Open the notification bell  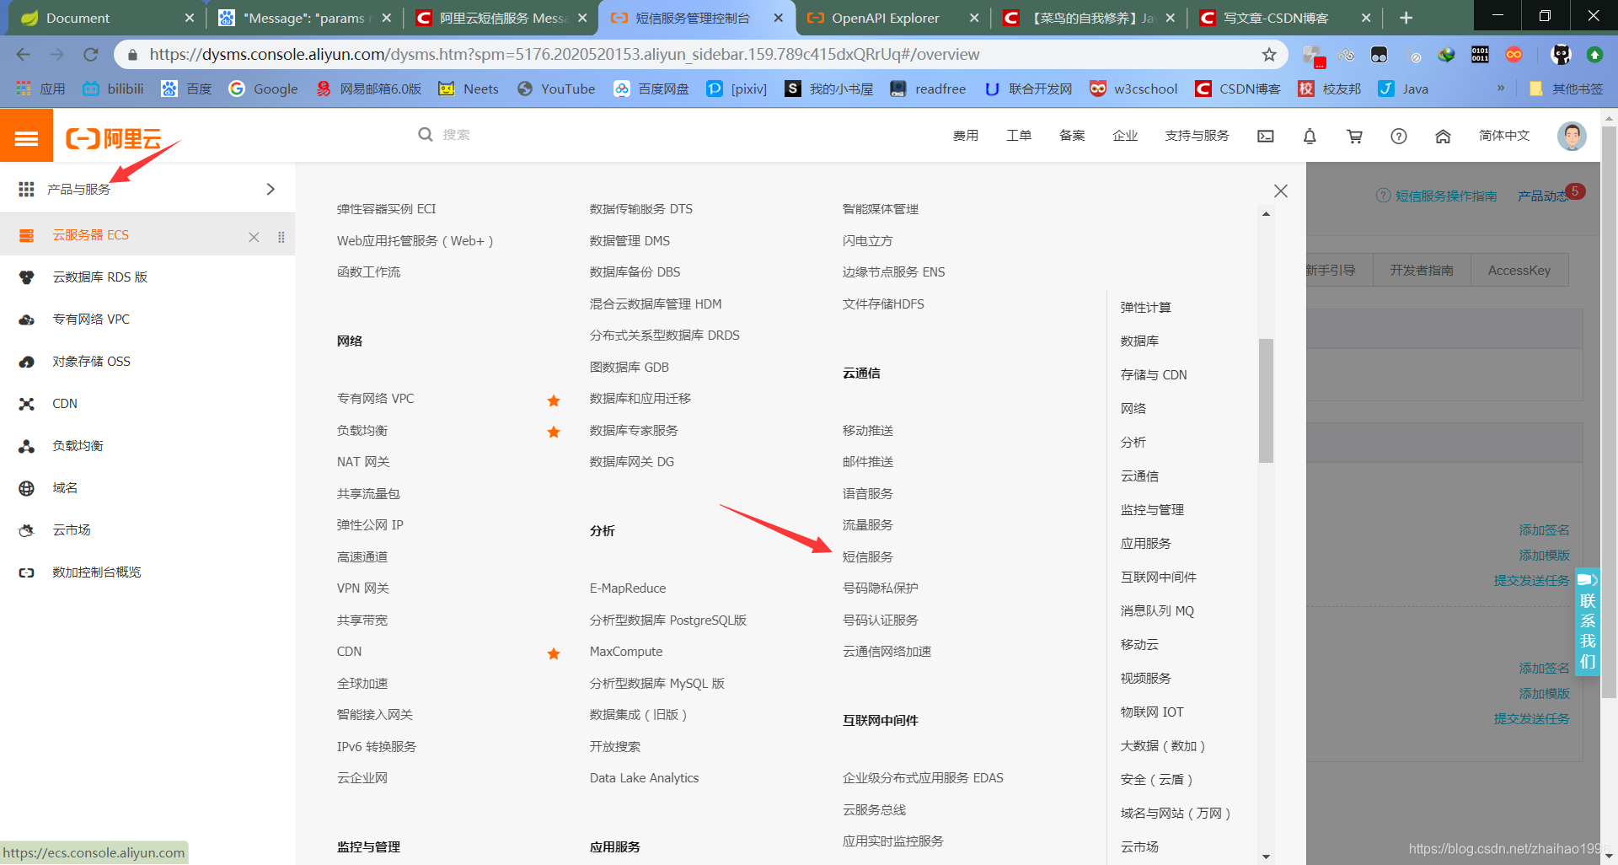click(1310, 136)
